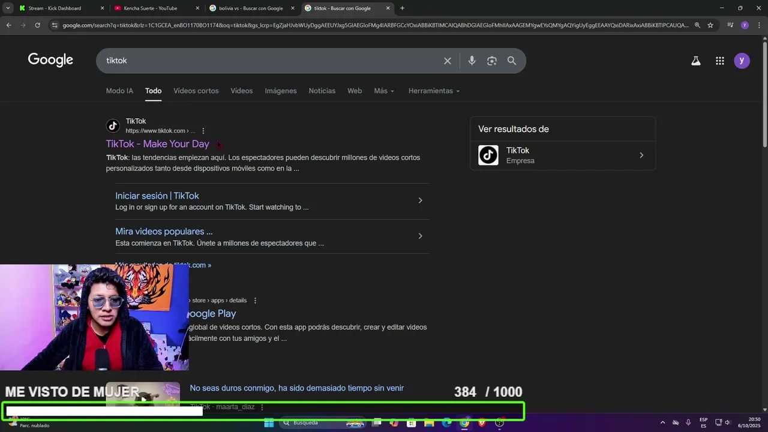Screen dimensions: 768x432
Task: View site information icon in address bar
Action: (55, 25)
